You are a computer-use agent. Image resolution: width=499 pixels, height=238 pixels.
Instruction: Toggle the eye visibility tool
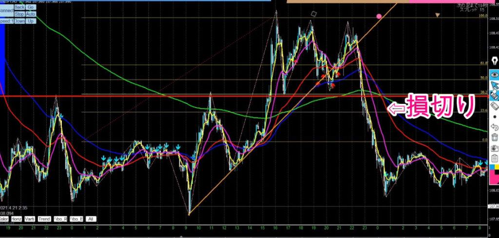495,75
